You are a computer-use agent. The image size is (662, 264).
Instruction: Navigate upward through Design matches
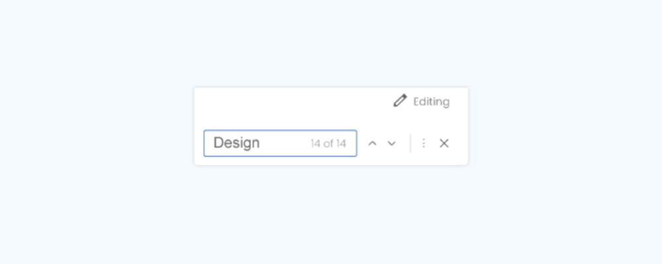[x=372, y=143]
